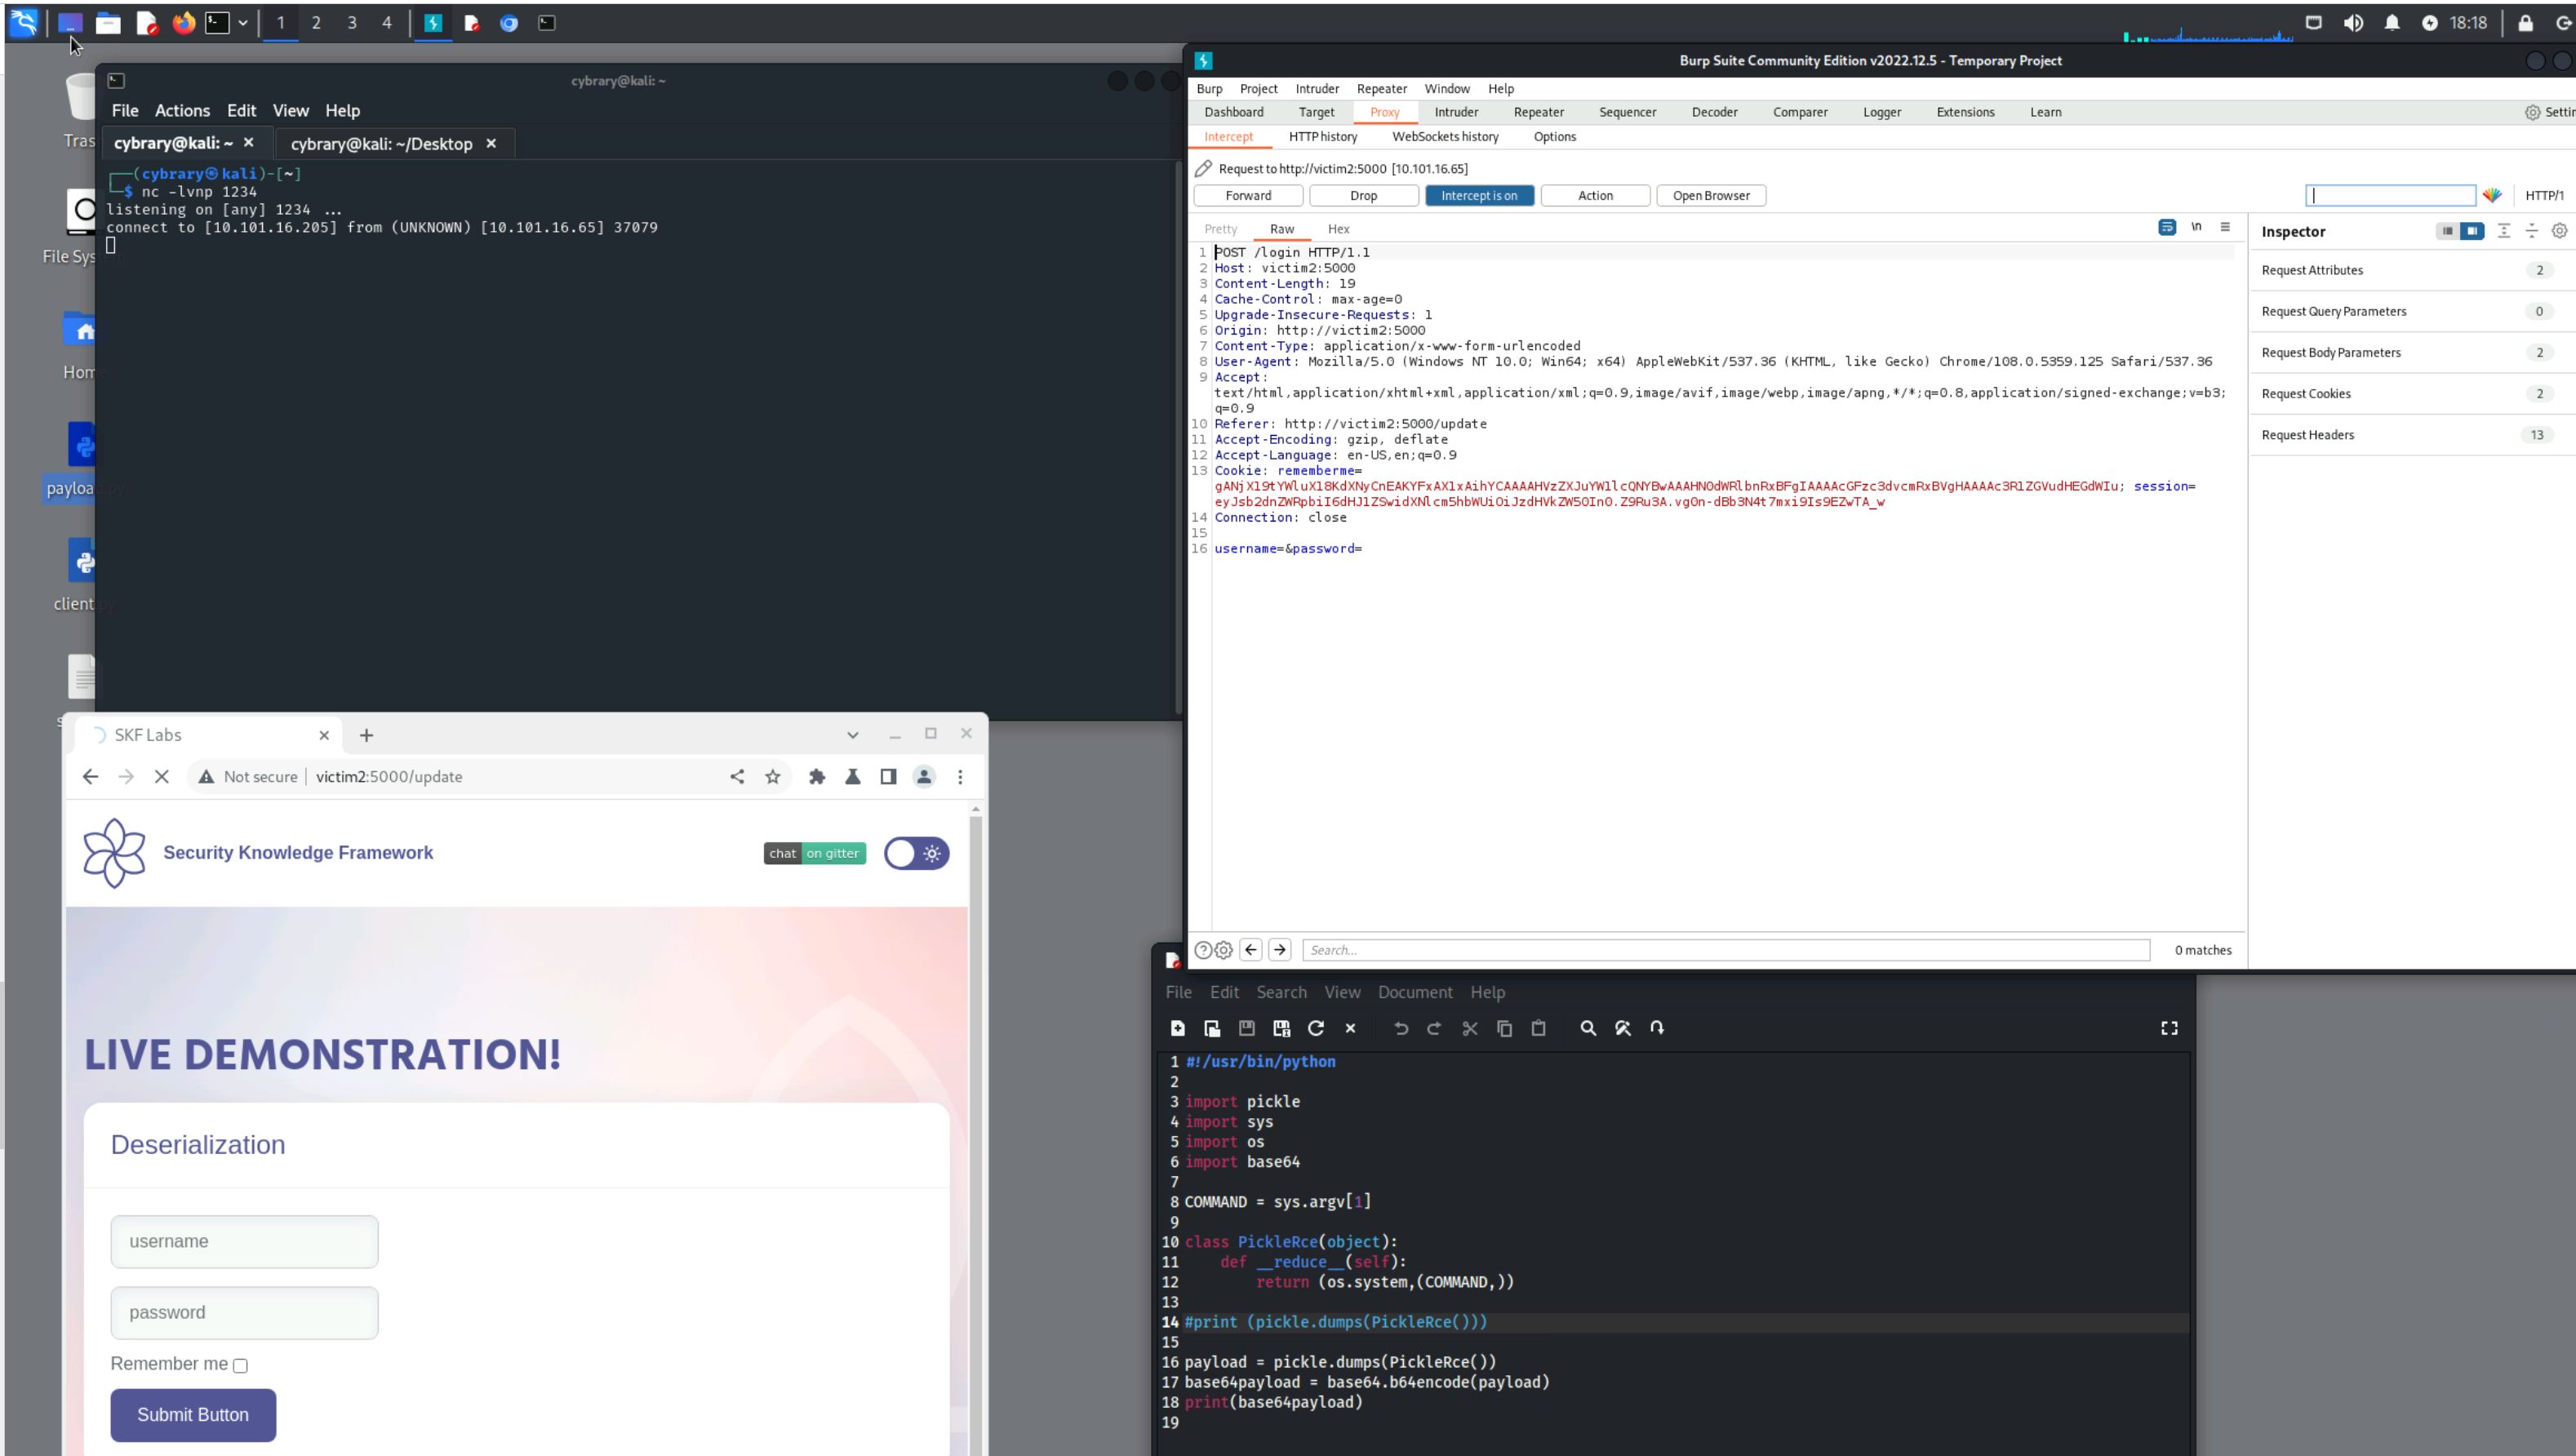
Task: Toggle Intercept is on button
Action: pos(1479,196)
